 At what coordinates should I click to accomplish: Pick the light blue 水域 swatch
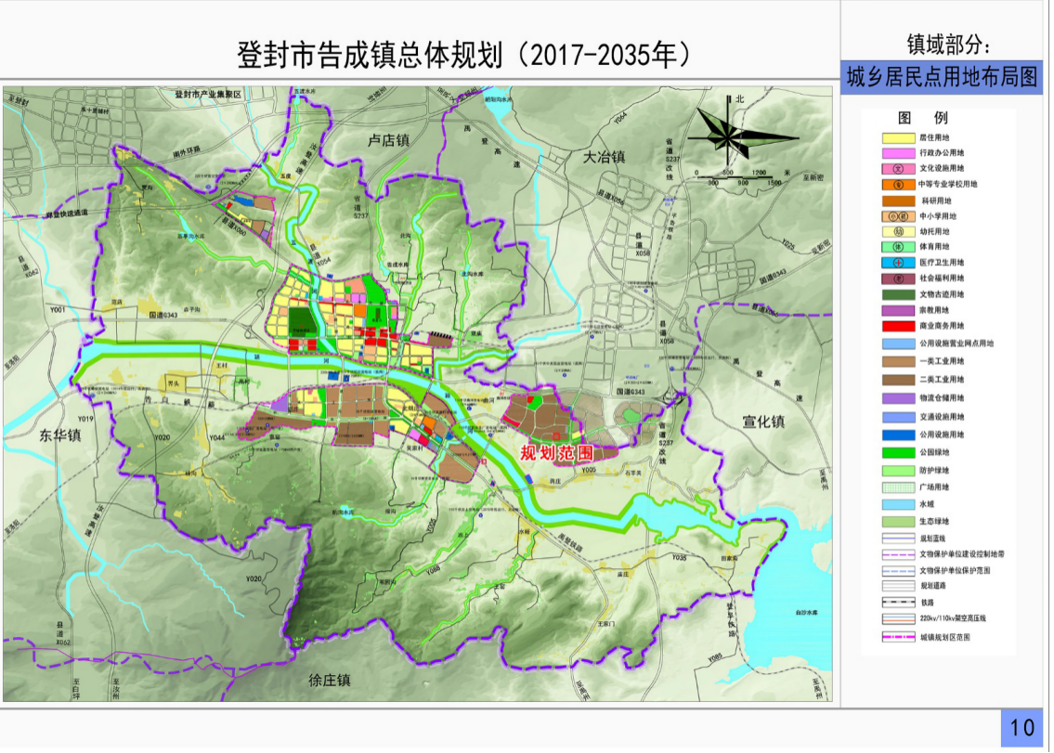click(898, 505)
